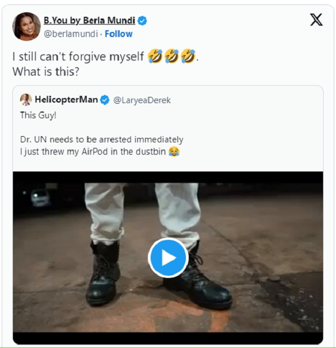The height and width of the screenshot is (348, 336).
Task: Click the last rolling-laughing emoji in the tweet
Action: point(188,57)
